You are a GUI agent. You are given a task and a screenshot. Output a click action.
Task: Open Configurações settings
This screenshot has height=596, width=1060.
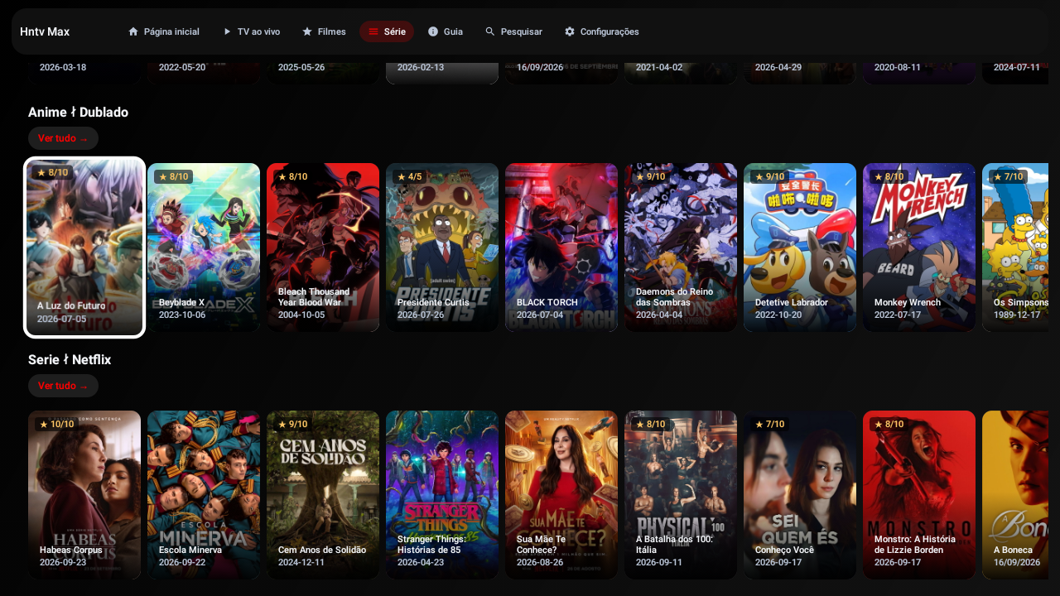pyautogui.click(x=602, y=31)
